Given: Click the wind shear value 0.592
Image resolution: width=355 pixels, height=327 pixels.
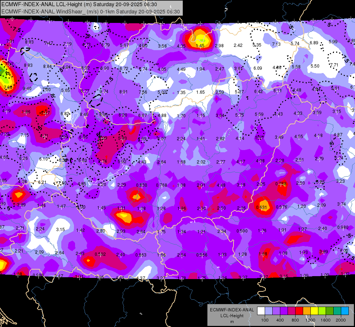Looking at the screenshot, I should point(100,254).
